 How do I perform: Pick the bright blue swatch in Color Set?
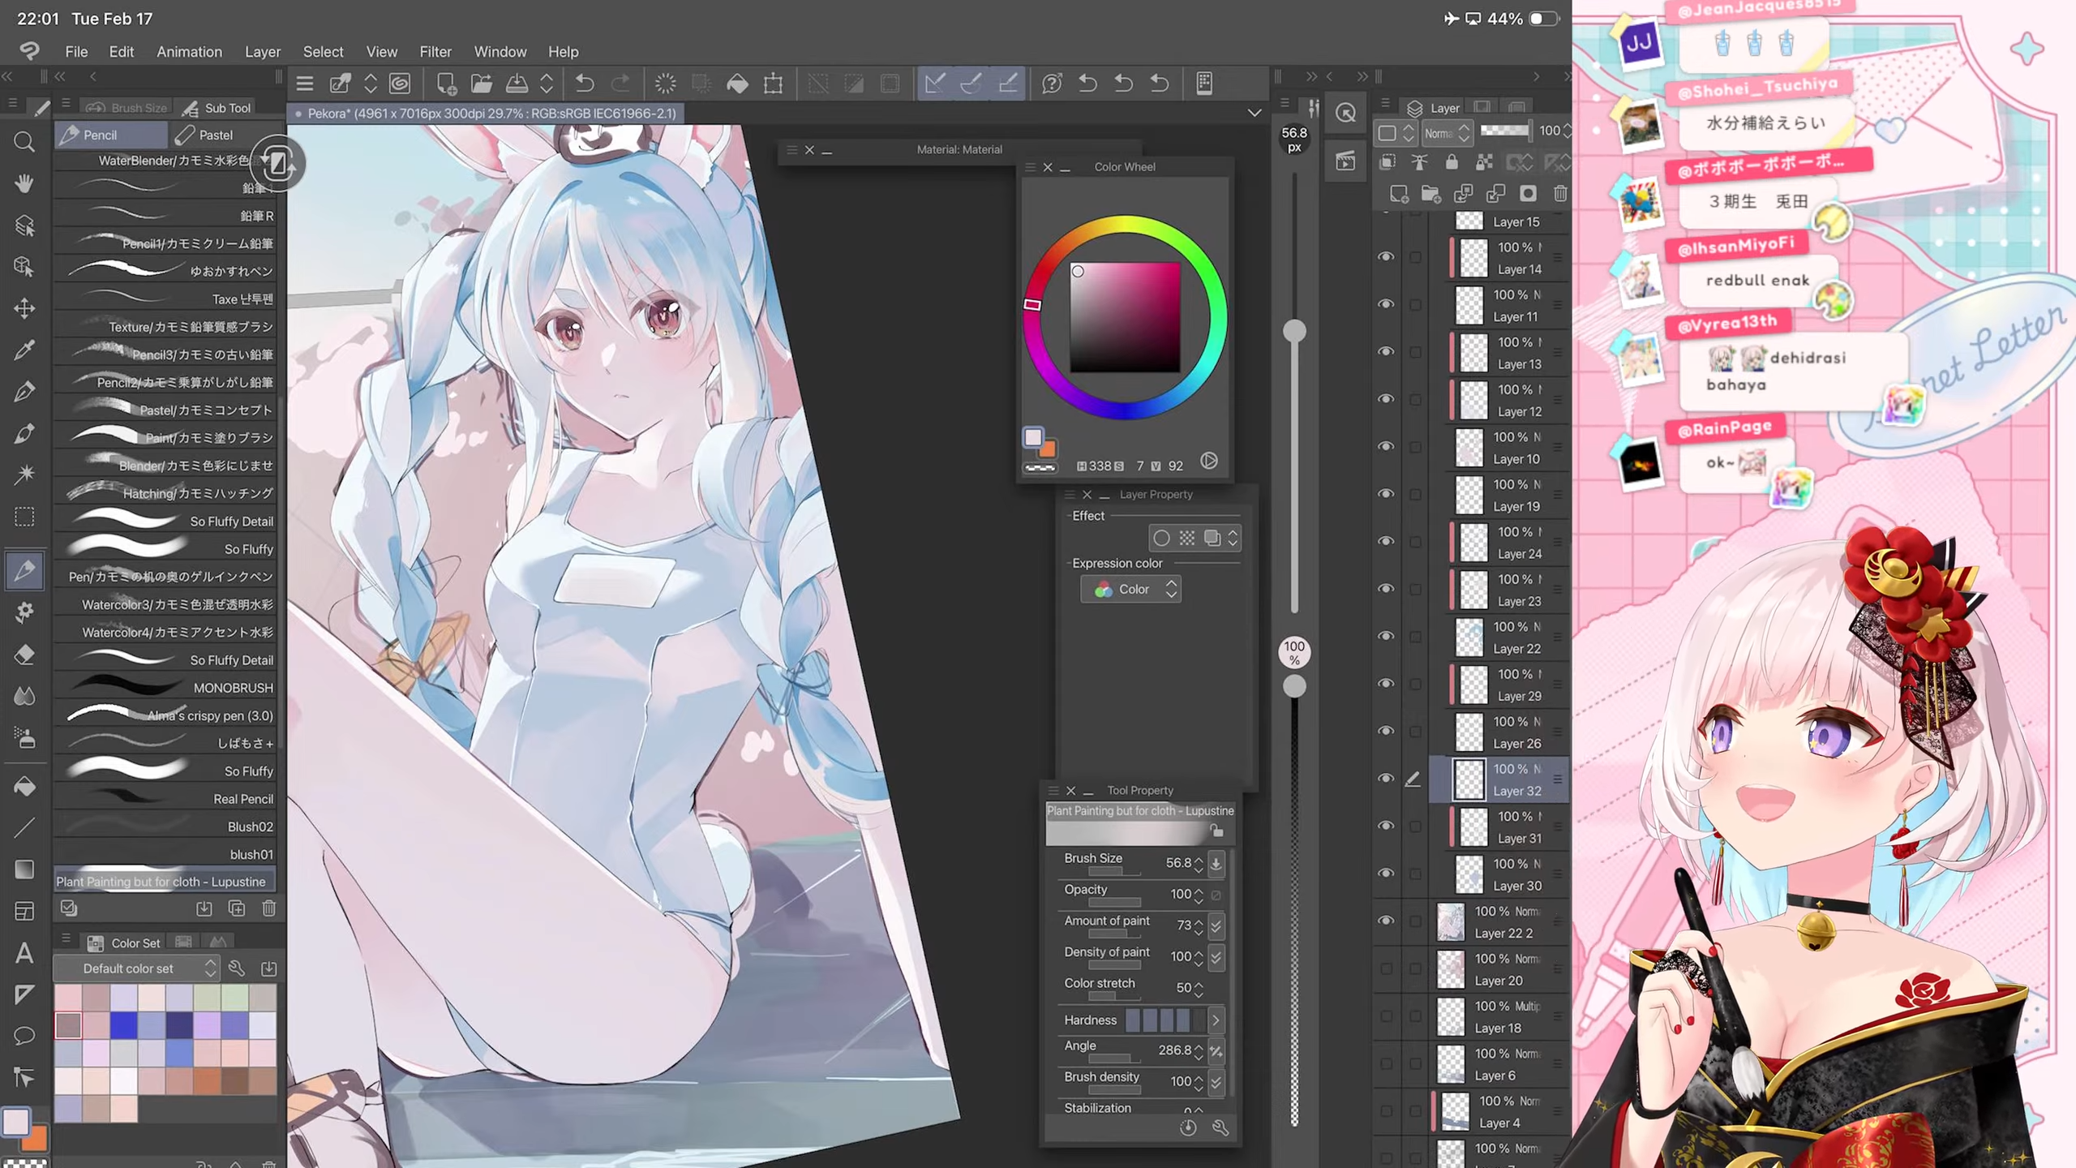123,1024
